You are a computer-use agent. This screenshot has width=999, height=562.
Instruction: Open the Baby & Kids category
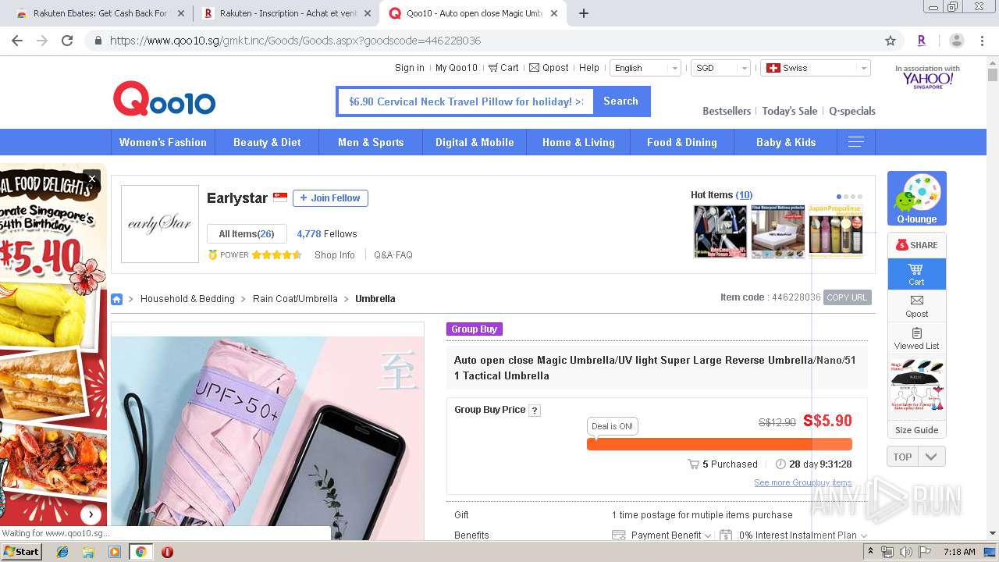click(786, 142)
